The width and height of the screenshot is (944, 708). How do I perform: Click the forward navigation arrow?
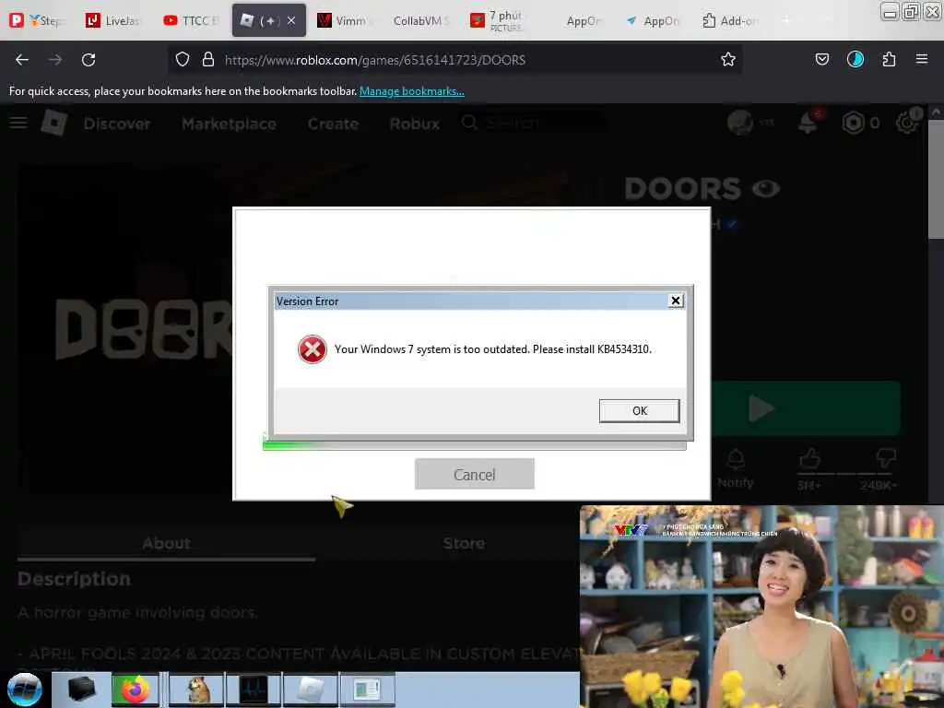point(54,60)
